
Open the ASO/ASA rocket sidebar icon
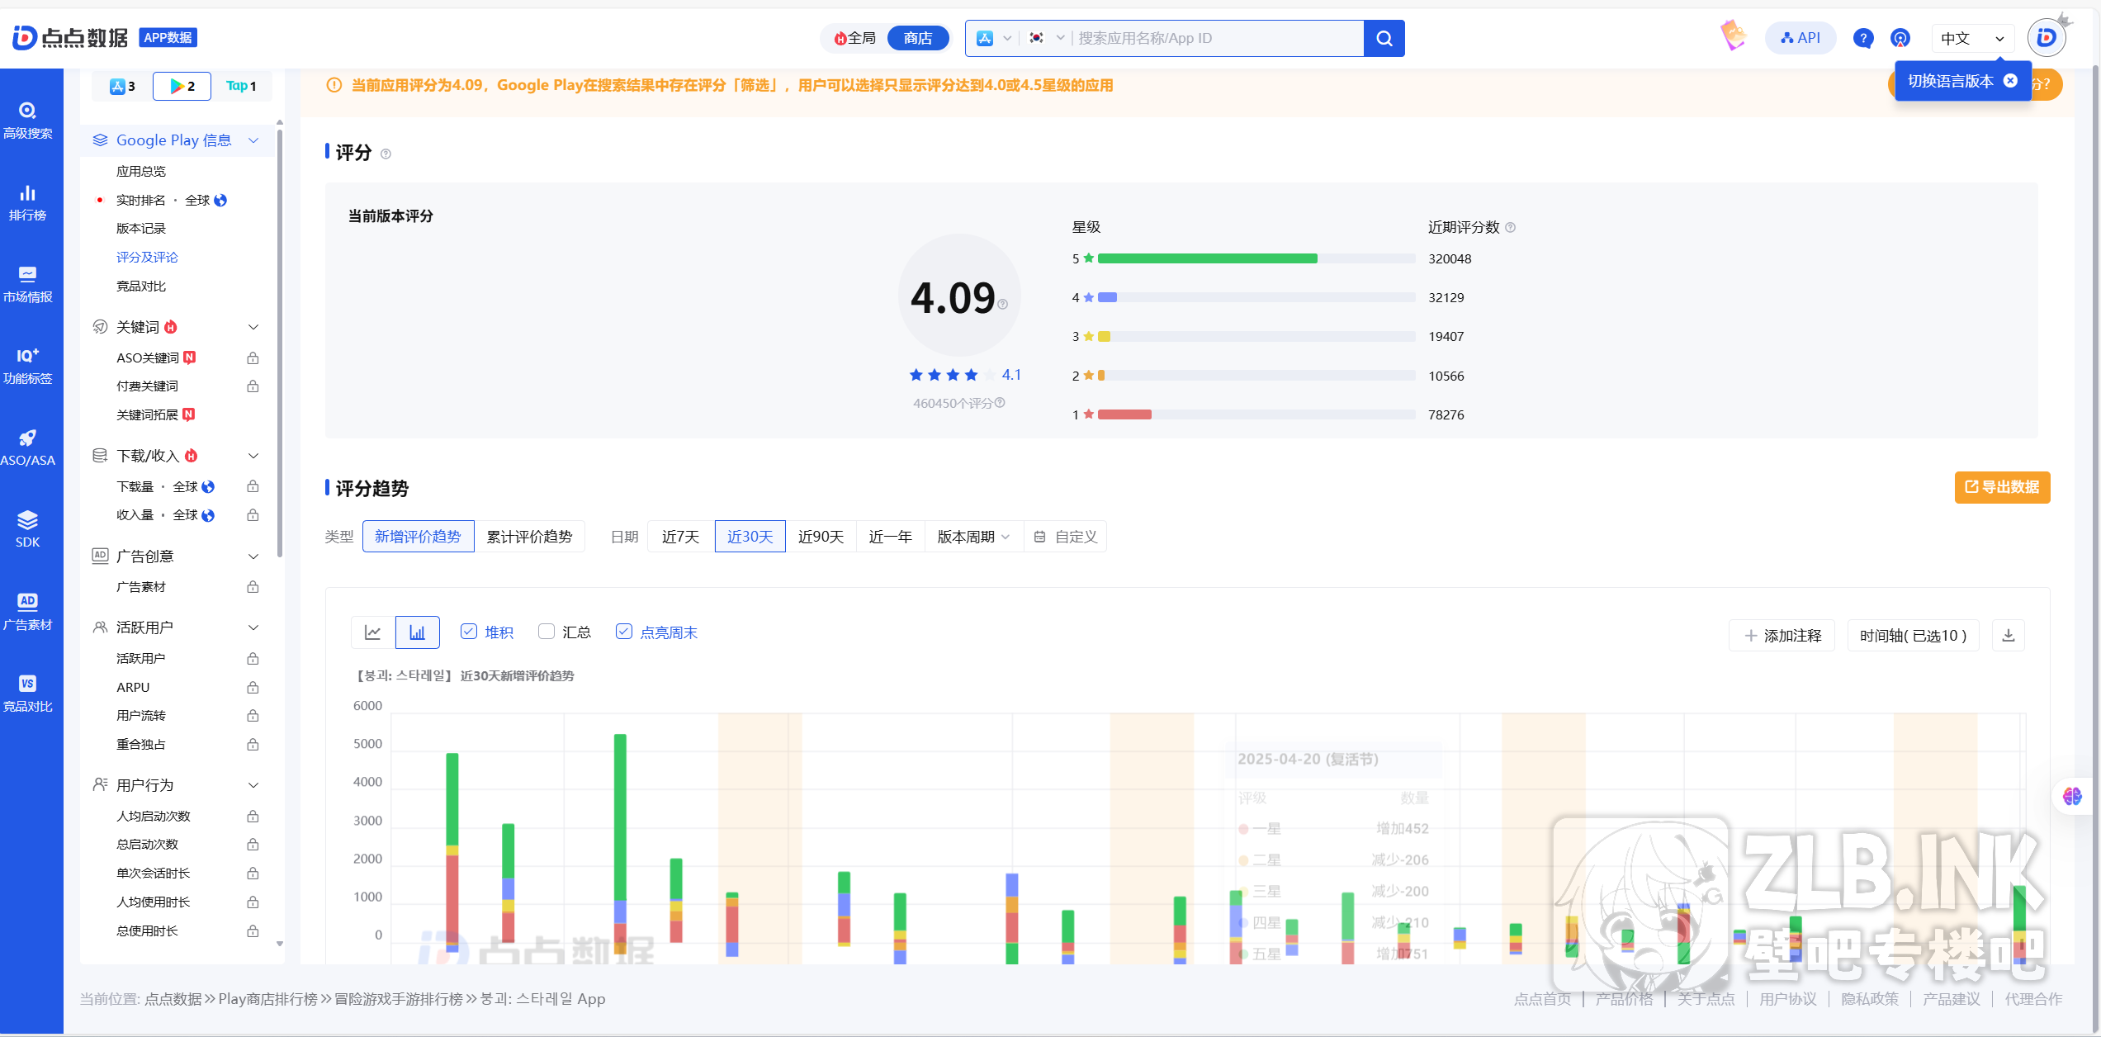coord(27,447)
